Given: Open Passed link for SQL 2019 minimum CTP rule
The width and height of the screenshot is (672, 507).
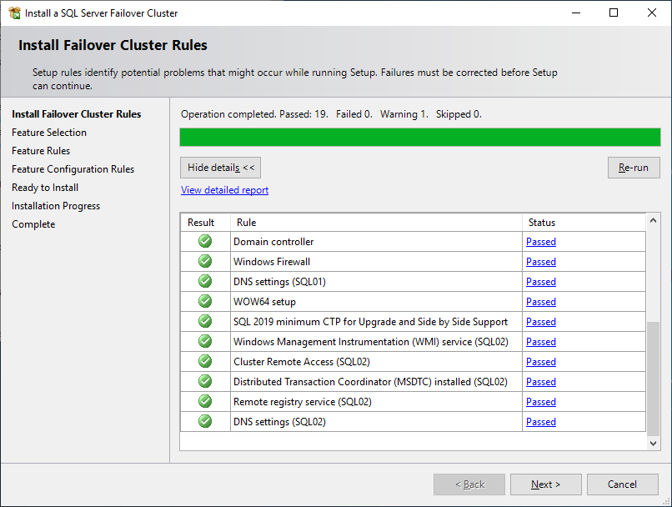Looking at the screenshot, I should pos(541,322).
